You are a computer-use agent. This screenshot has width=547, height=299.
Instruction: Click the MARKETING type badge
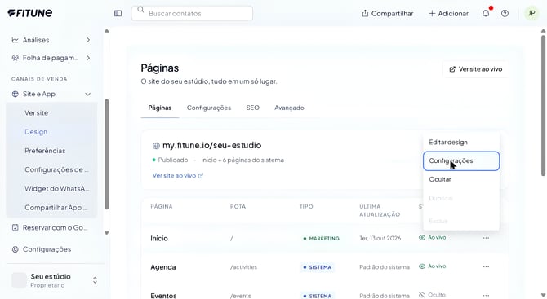click(321, 239)
